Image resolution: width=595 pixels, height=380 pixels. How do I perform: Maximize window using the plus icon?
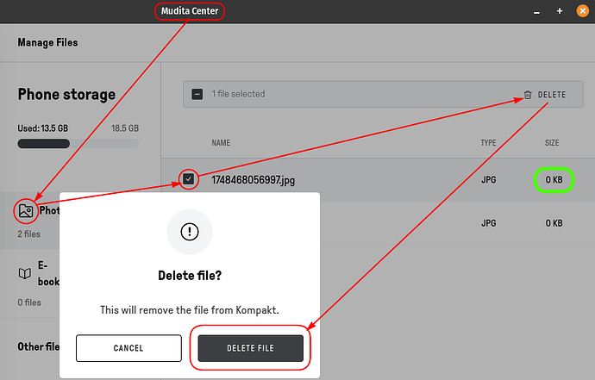pos(559,11)
